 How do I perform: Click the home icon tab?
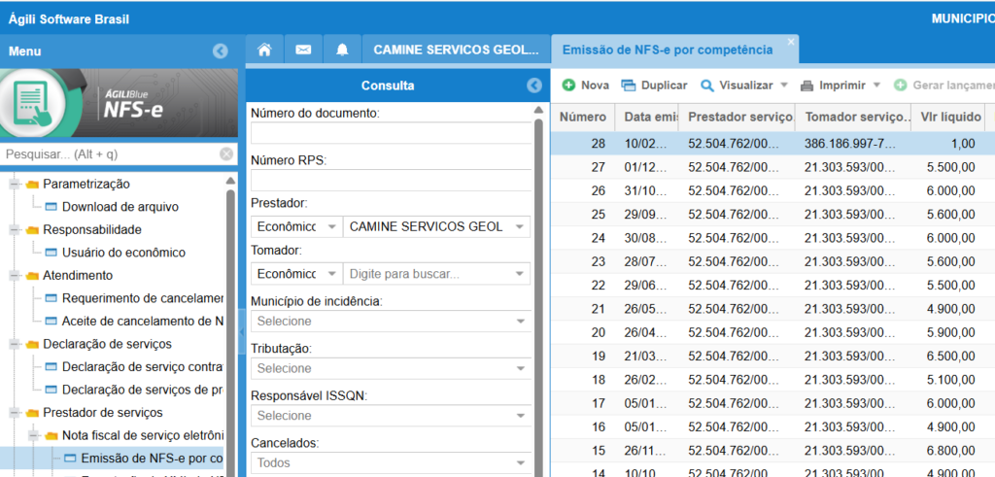(264, 50)
